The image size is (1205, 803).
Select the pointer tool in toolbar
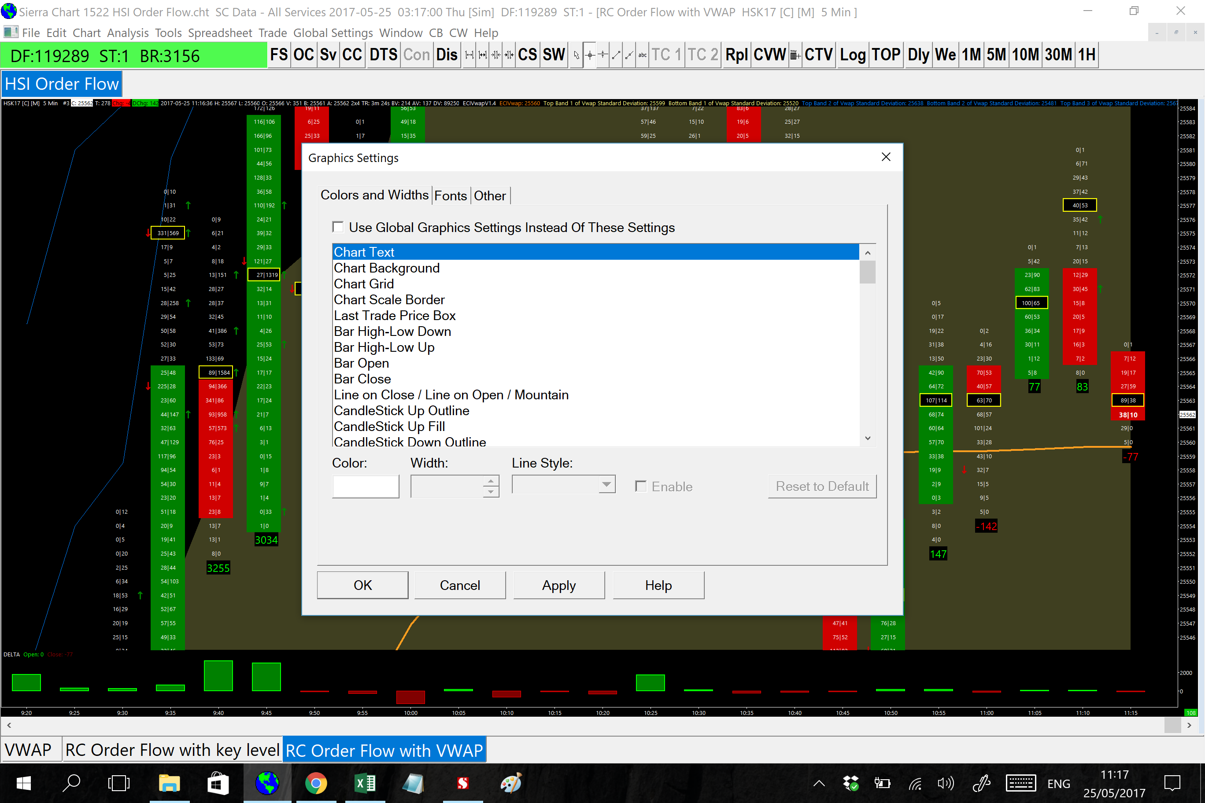coord(577,55)
